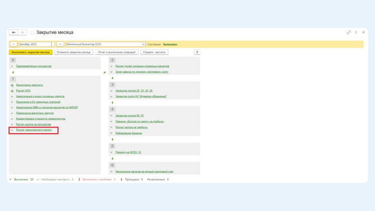The height and width of the screenshot is (211, 375).
Task: Open Переход на ФСБУ 14 link
Action: [128, 152]
